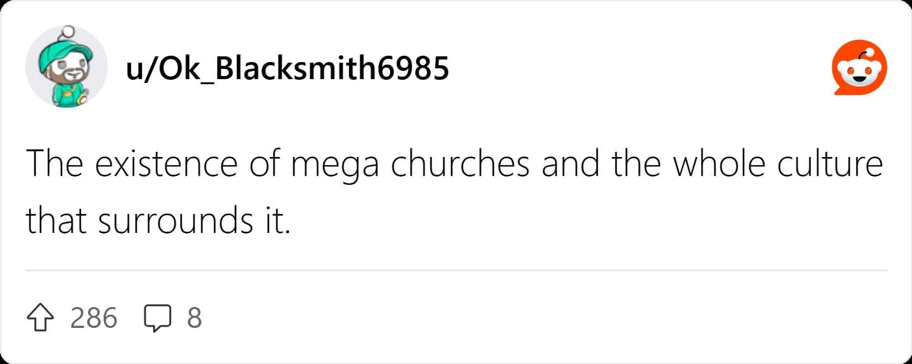Viewport: 912px width, 364px height.
Task: Open the u/Ok_Blacksmith6985 profile link
Action: tap(288, 68)
